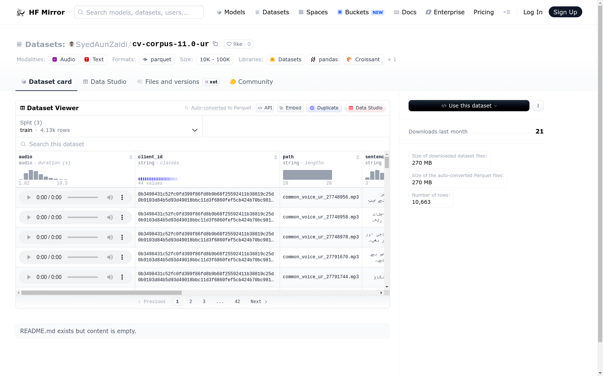Click the Duplicate button

point(324,108)
